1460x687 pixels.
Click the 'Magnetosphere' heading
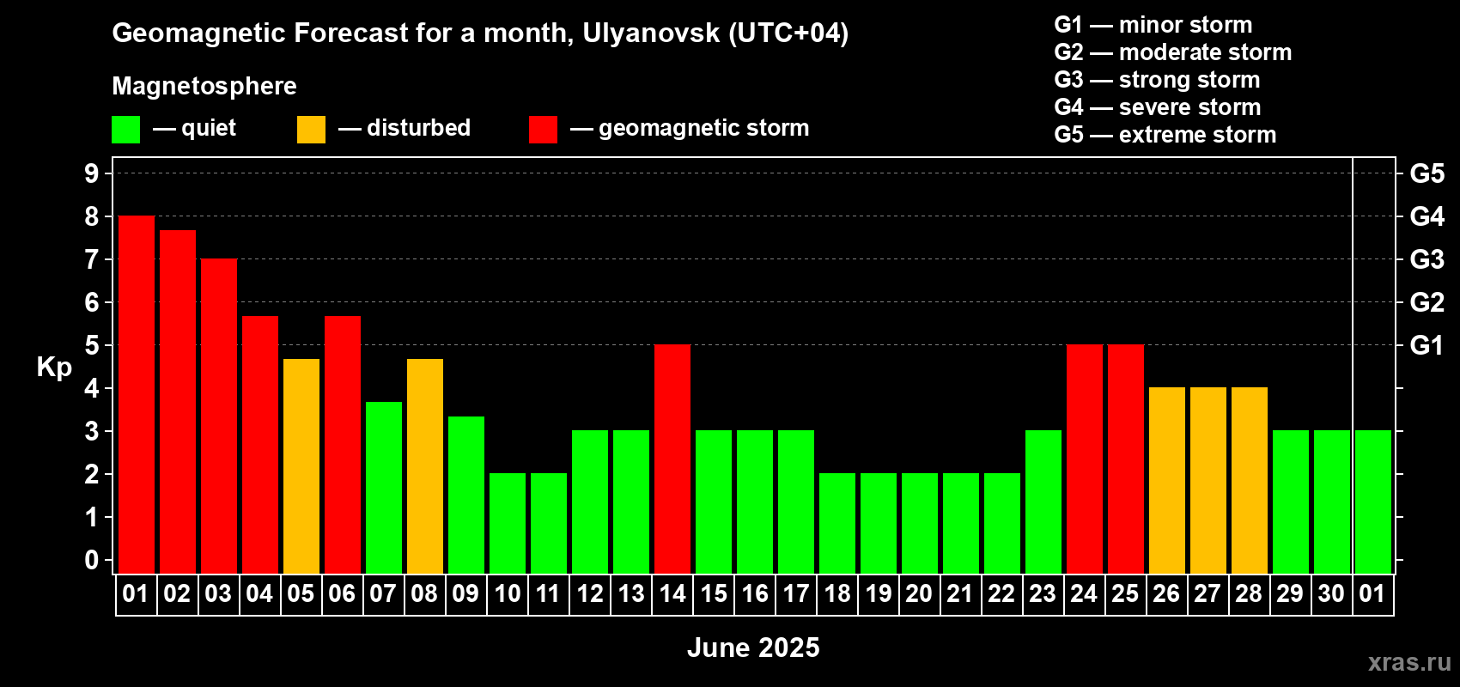pos(204,86)
